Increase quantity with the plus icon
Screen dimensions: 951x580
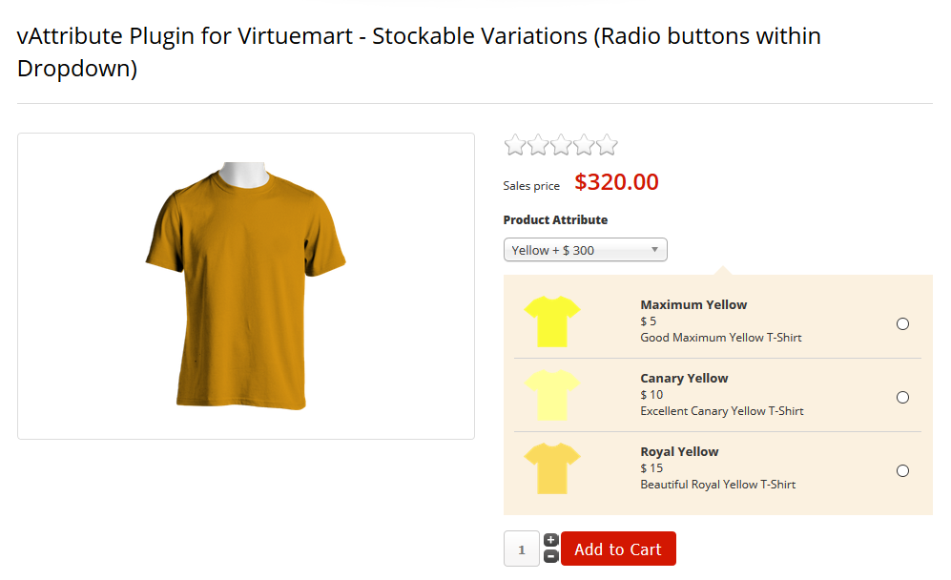pos(551,541)
